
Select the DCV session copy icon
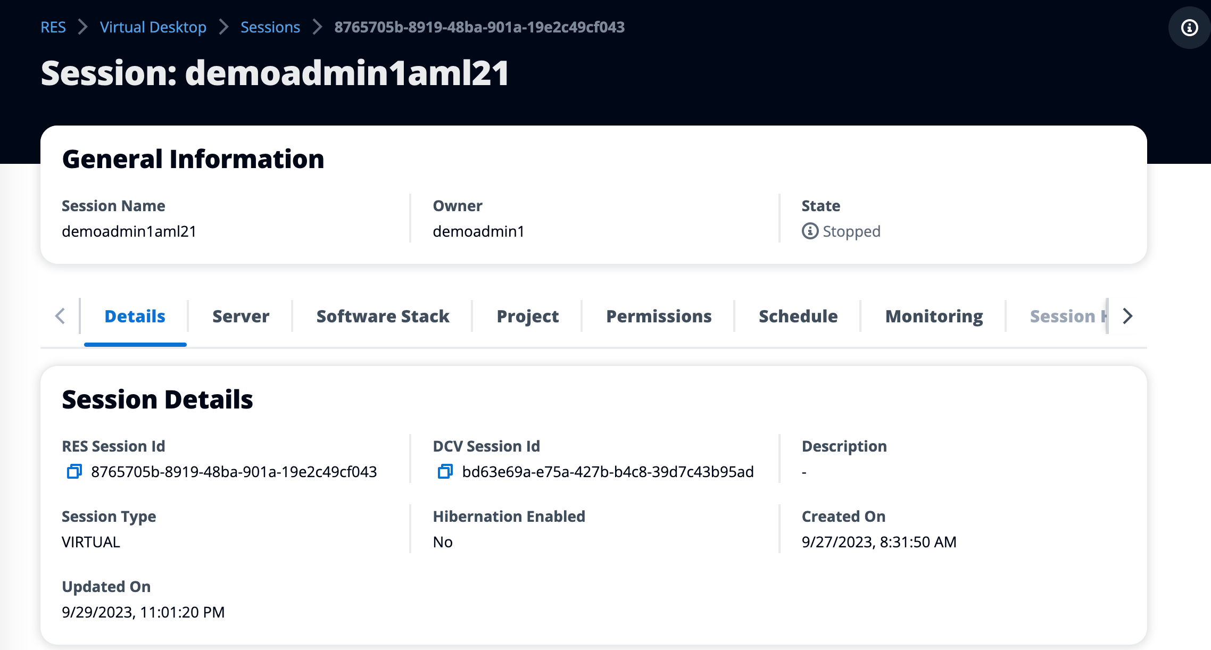(x=444, y=472)
